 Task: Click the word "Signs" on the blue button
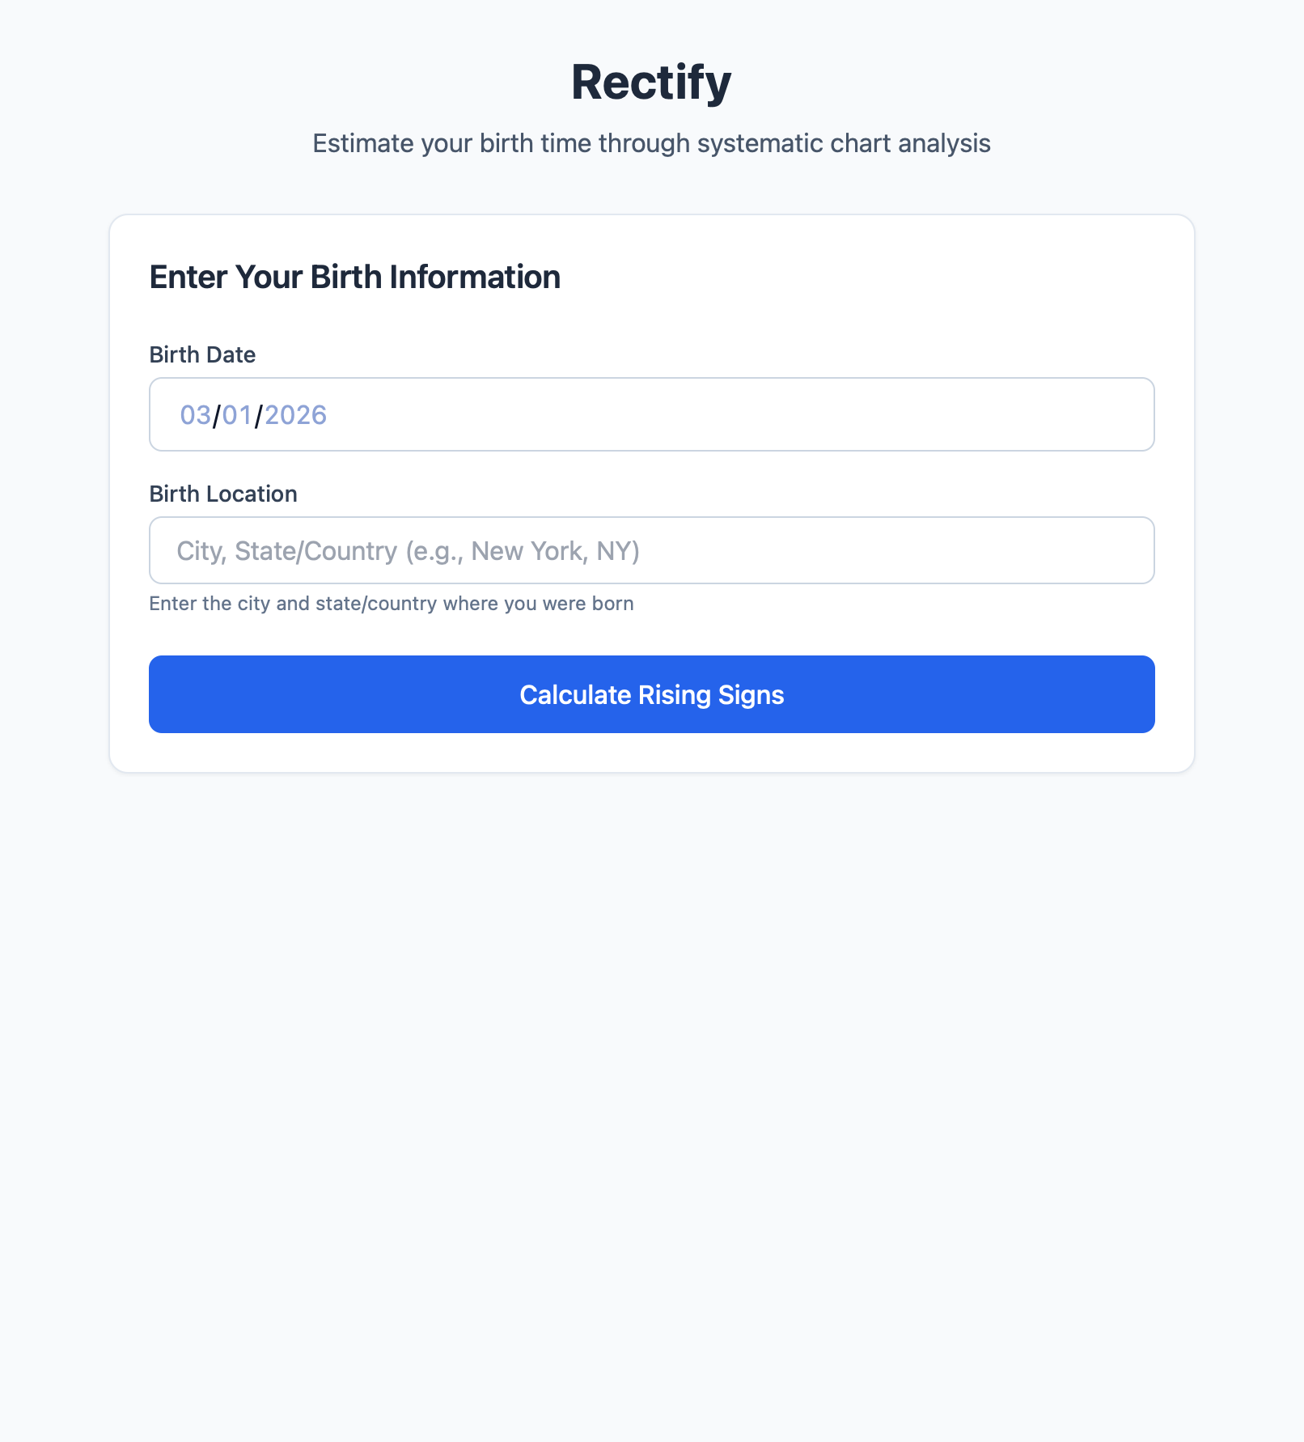click(751, 695)
